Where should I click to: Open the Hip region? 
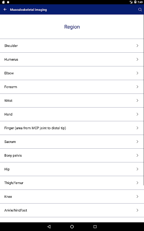[72, 169]
